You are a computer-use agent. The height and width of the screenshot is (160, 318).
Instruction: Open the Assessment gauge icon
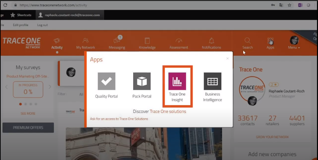click(179, 41)
